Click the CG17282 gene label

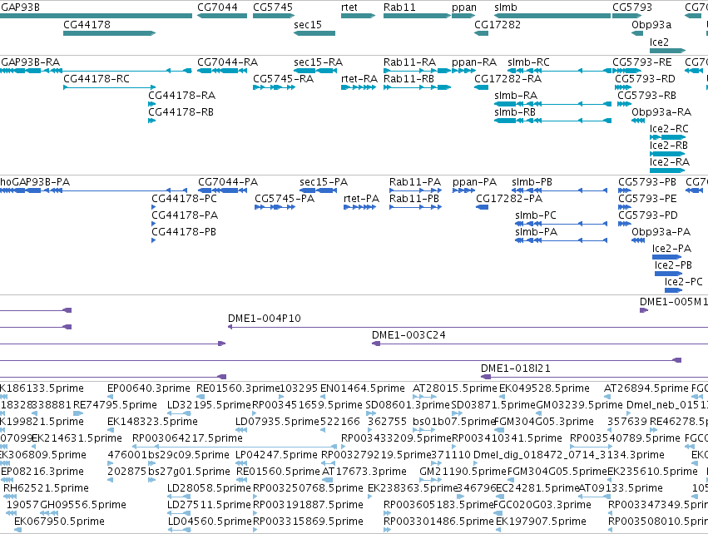point(498,25)
